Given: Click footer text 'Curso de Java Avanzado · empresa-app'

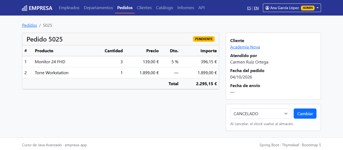Looking at the screenshot, I should tap(54, 145).
